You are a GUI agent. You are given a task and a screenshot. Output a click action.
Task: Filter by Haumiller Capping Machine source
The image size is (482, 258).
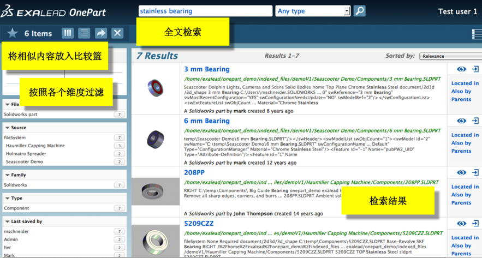(35, 146)
